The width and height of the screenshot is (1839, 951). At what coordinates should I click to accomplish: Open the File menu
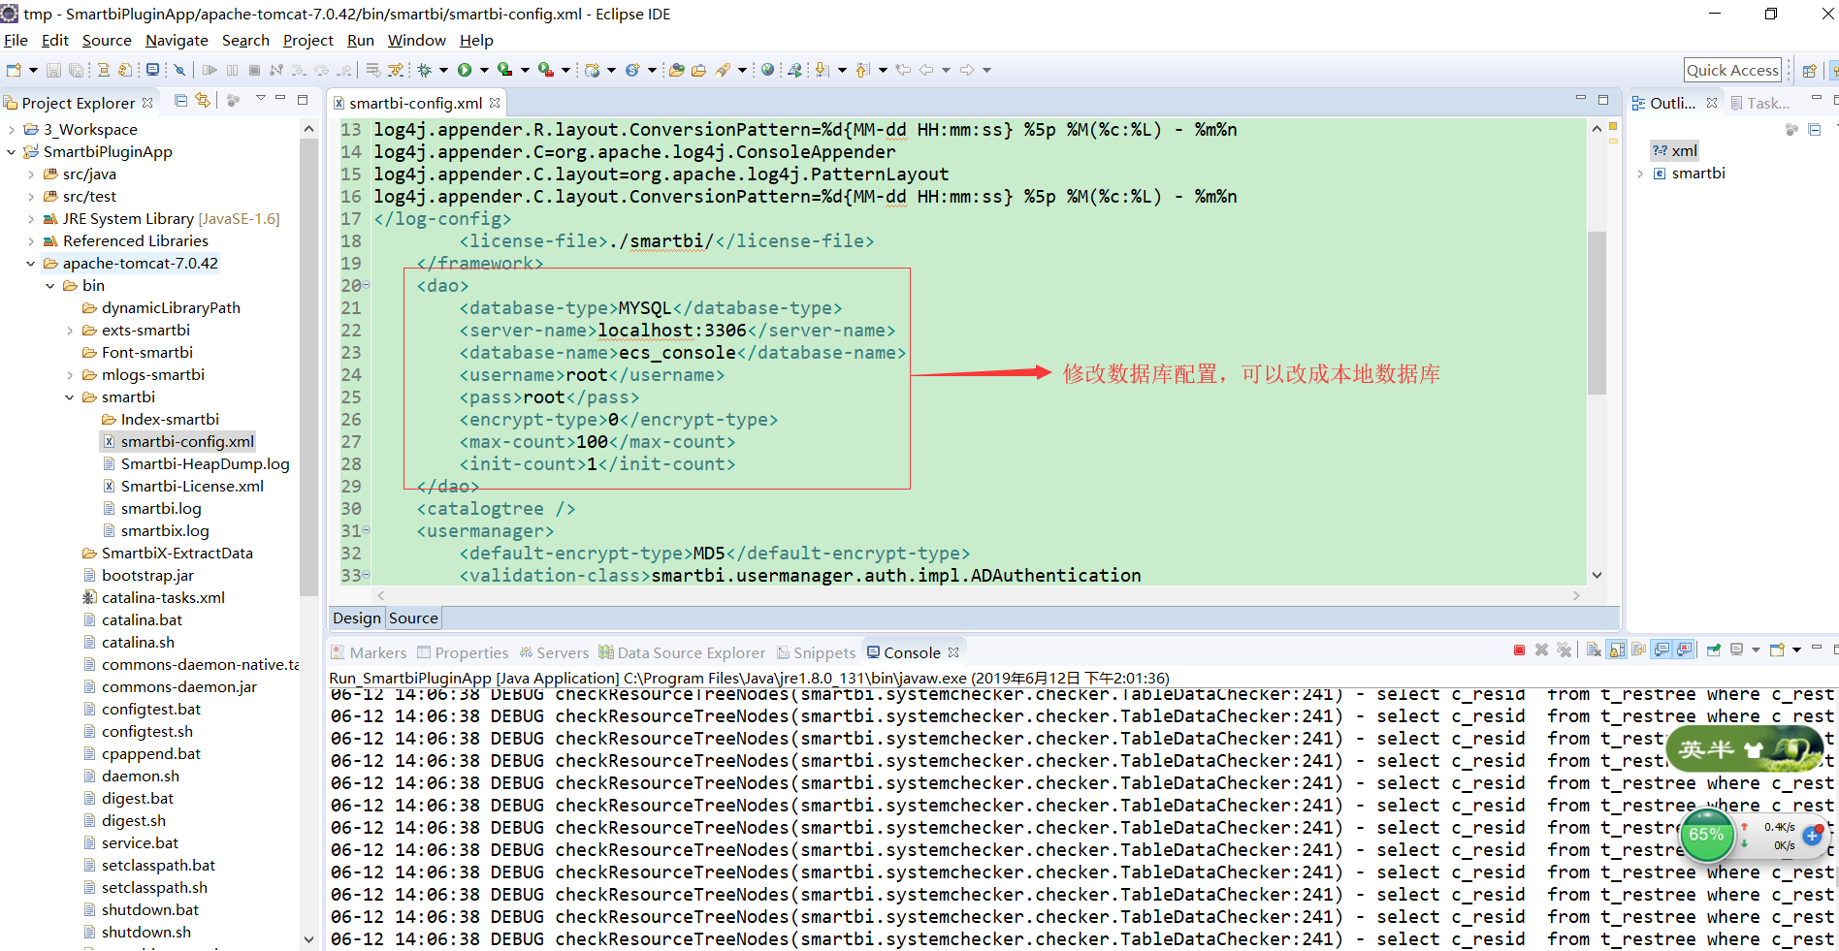(16, 40)
